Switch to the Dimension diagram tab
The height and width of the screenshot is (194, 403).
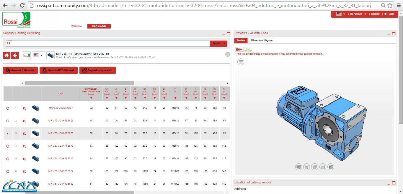tap(262, 40)
